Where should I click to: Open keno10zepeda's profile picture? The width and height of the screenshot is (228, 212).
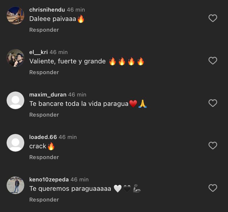coord(15,185)
